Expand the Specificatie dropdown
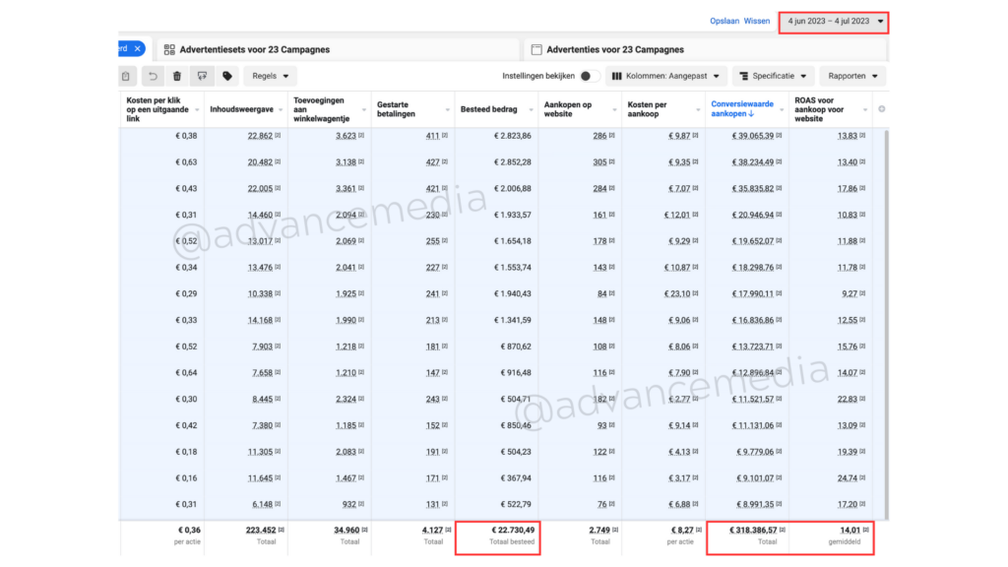Viewport: 1008px width, 567px height. (774, 76)
